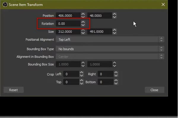Open the Positional Alignment dropdown
The width and height of the screenshot is (178, 118).
(x=110, y=40)
